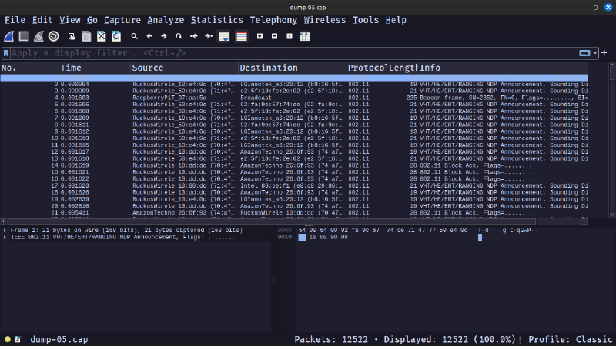This screenshot has width=616, height=346.
Task: Click the Profile: Classic status entry
Action: click(x=570, y=339)
